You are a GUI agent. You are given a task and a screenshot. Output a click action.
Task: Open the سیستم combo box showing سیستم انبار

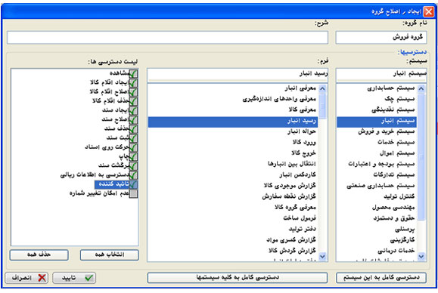(381, 74)
